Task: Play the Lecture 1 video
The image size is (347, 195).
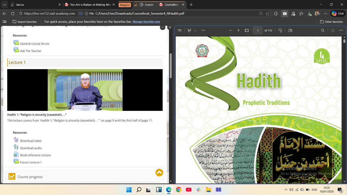Action: pyautogui.click(x=85, y=90)
